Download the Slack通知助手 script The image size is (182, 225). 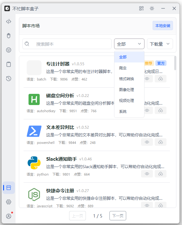(161, 174)
